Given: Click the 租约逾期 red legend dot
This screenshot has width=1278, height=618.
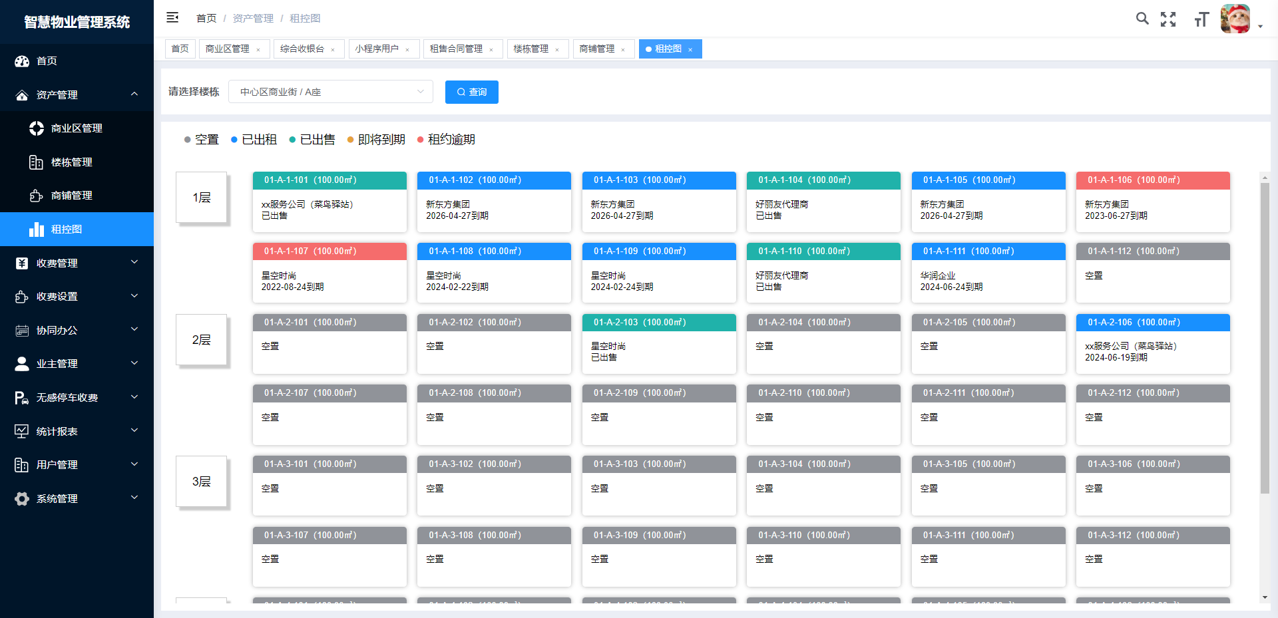Looking at the screenshot, I should (x=421, y=140).
